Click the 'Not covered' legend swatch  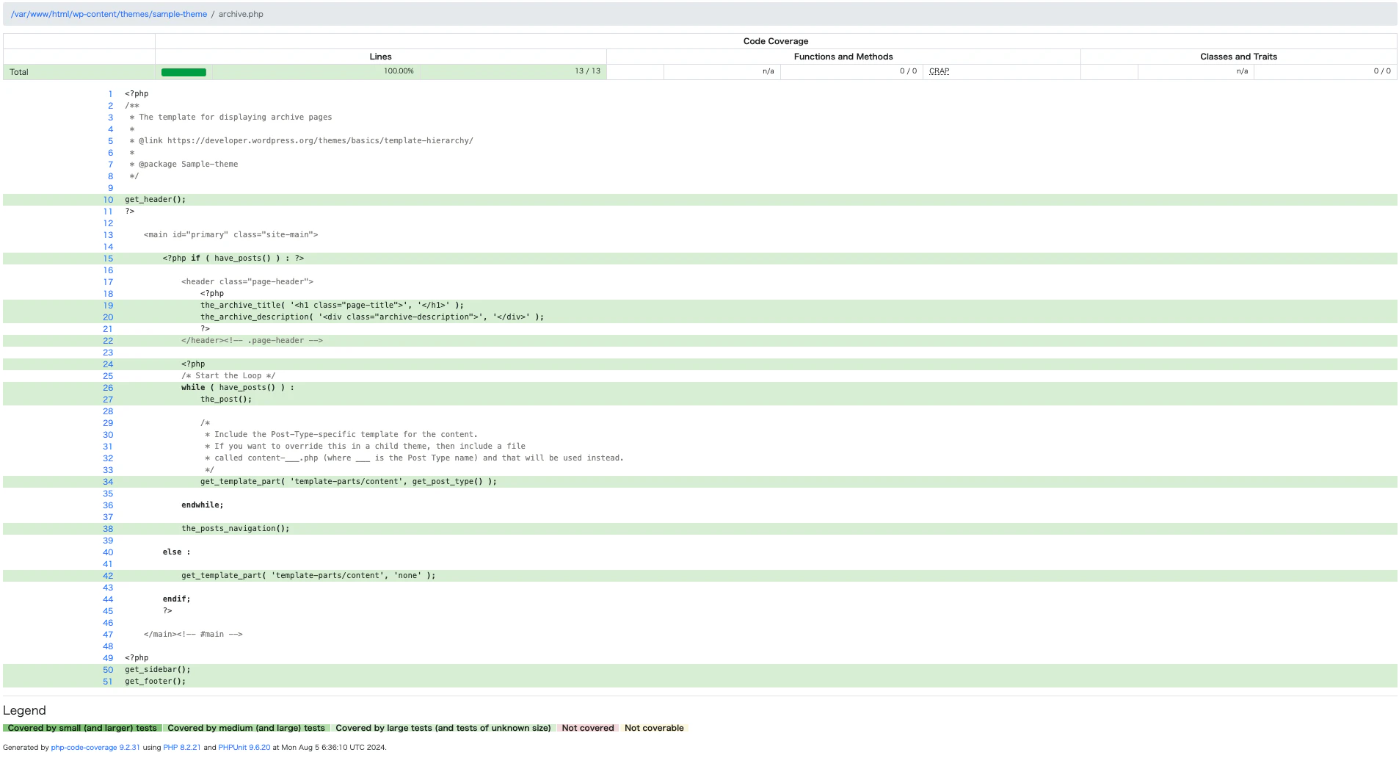point(588,728)
